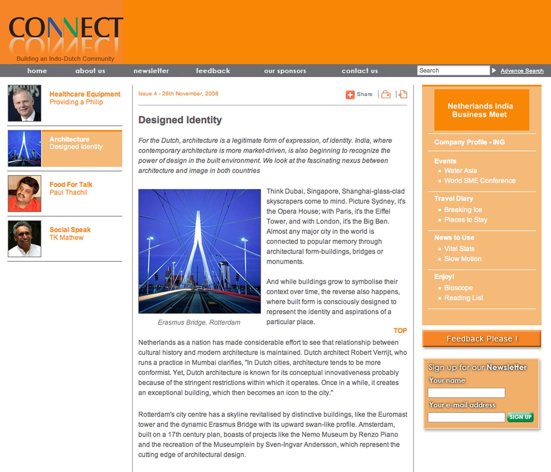The width and height of the screenshot is (551, 472).
Task: Click the Architecture bridge thumbnail in sidebar
Action: [x=24, y=148]
